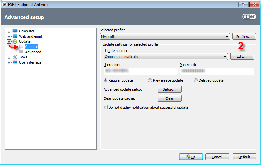Click the Web and email globe icon

click(15, 36)
